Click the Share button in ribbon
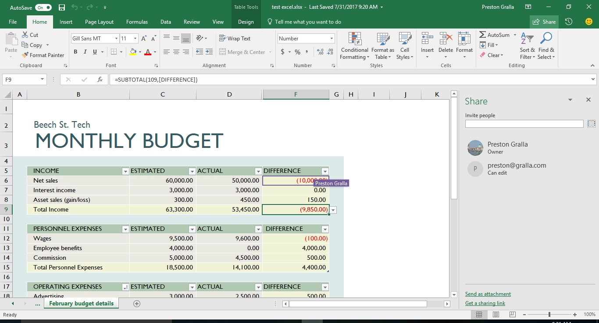This screenshot has height=323, width=599. click(544, 22)
